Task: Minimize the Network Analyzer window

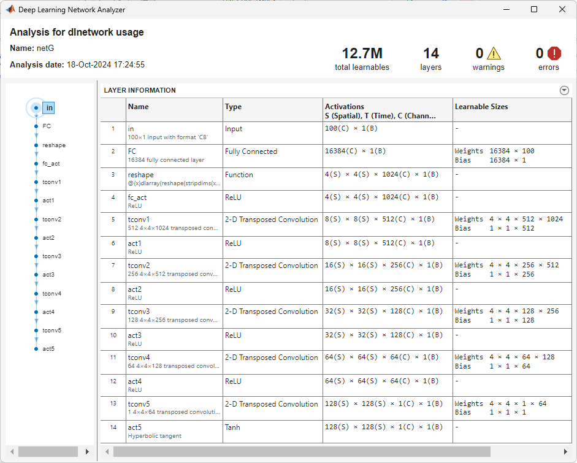Action: (x=506, y=9)
